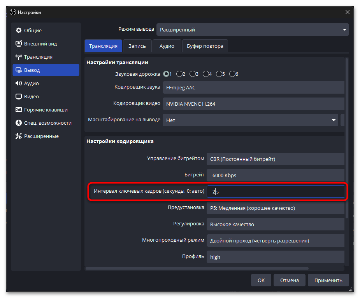
Task: Open Advanced settings tools icon
Action: 18,136
